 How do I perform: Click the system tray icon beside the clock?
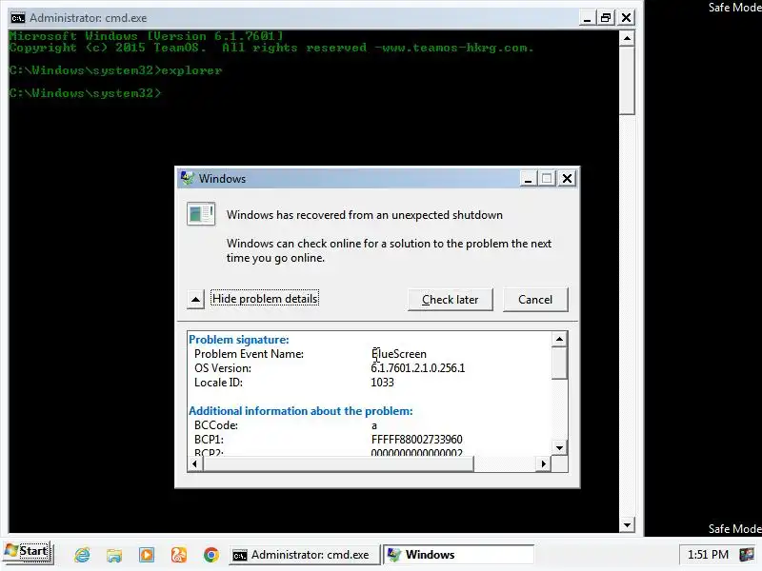[747, 555]
